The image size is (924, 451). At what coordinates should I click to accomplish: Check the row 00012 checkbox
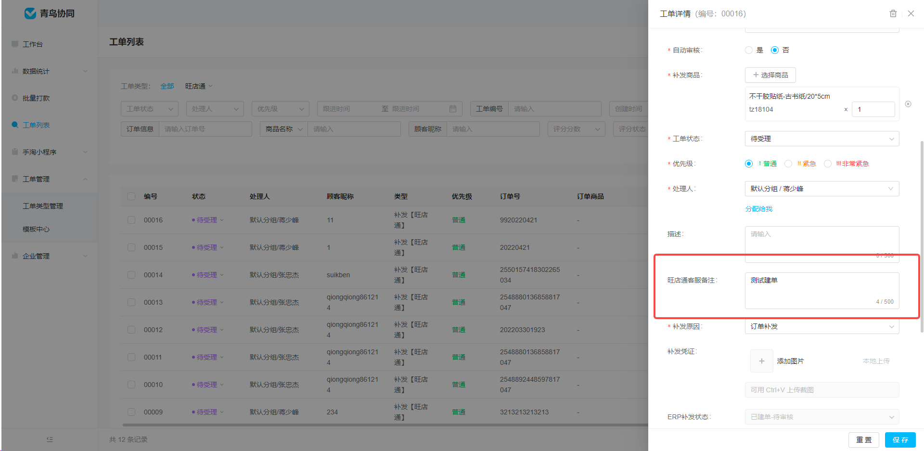[x=131, y=330]
